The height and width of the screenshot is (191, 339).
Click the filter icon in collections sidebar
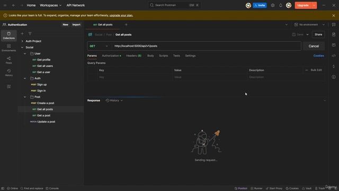point(30,33)
